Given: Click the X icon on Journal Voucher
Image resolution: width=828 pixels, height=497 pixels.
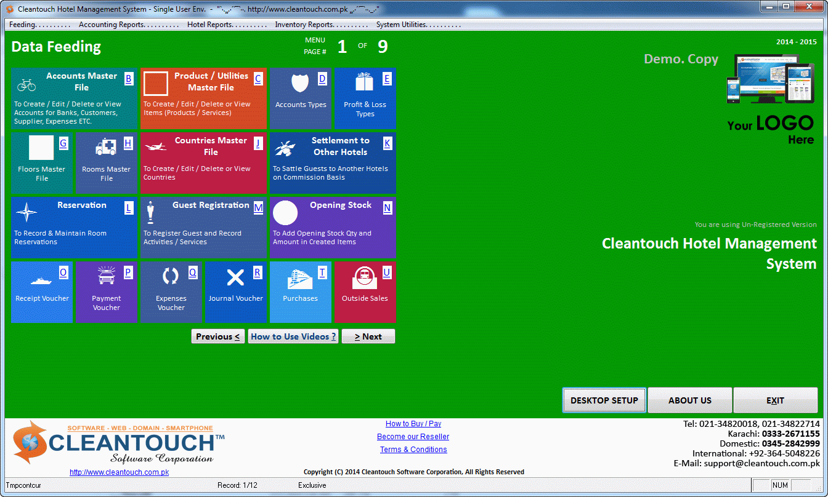Looking at the screenshot, I should click(235, 277).
